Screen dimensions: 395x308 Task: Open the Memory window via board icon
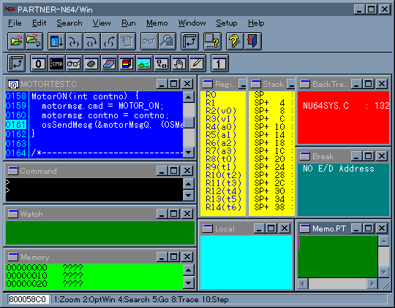(109, 63)
